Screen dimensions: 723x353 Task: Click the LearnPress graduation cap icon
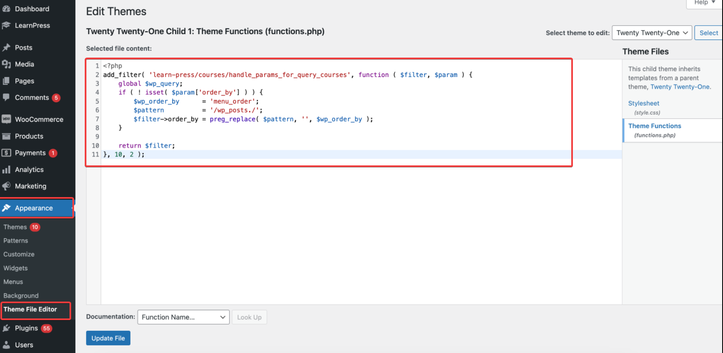click(6, 26)
